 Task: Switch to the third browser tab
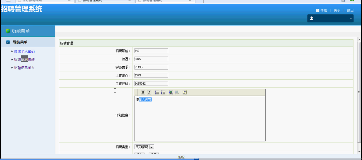click(165, 1)
